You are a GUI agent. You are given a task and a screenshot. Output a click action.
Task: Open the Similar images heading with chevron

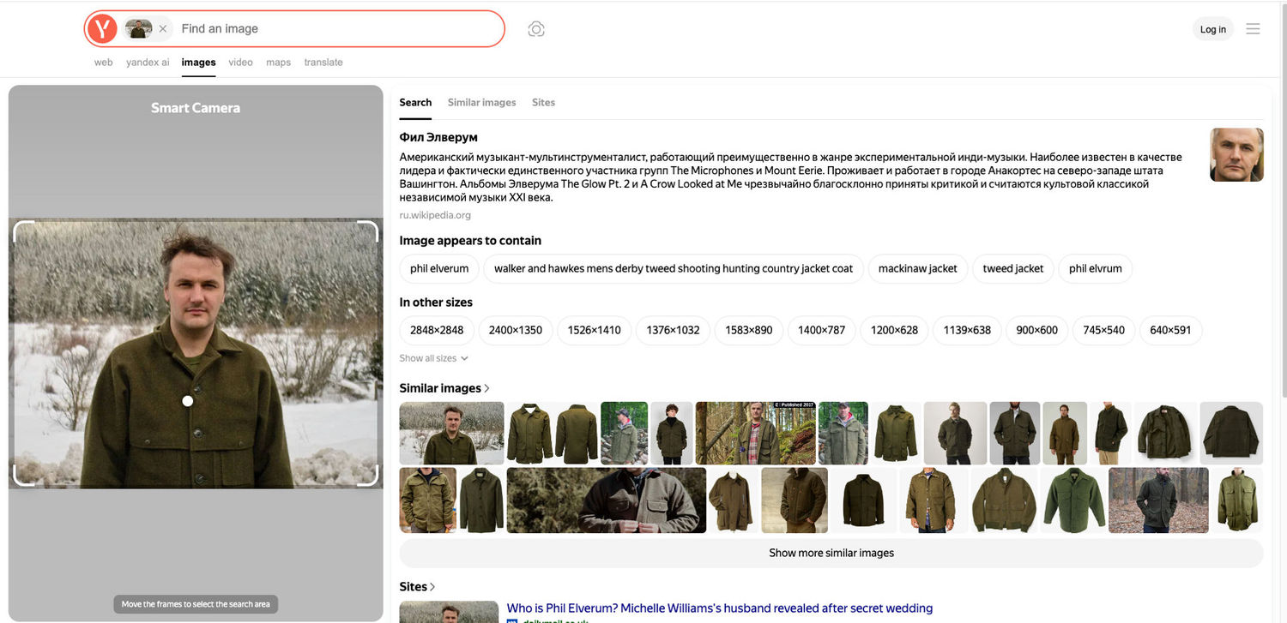pyautogui.click(x=444, y=388)
